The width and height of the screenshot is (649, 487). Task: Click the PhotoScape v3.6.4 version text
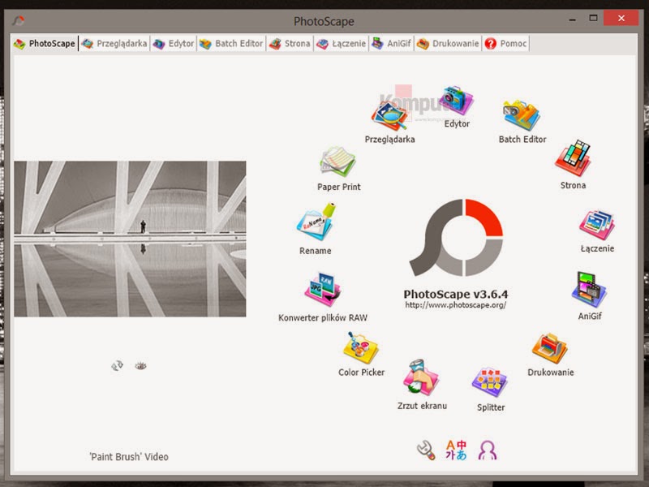[456, 294]
